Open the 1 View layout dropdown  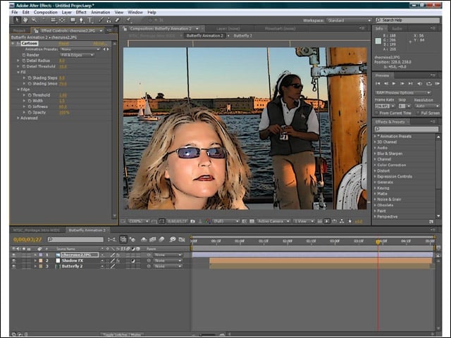[304, 221]
